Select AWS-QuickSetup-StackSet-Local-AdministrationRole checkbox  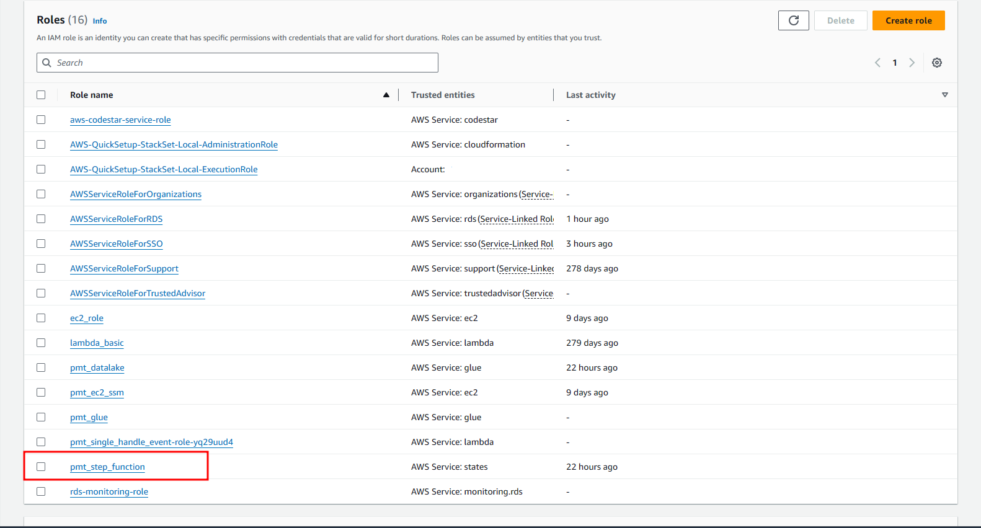click(41, 144)
